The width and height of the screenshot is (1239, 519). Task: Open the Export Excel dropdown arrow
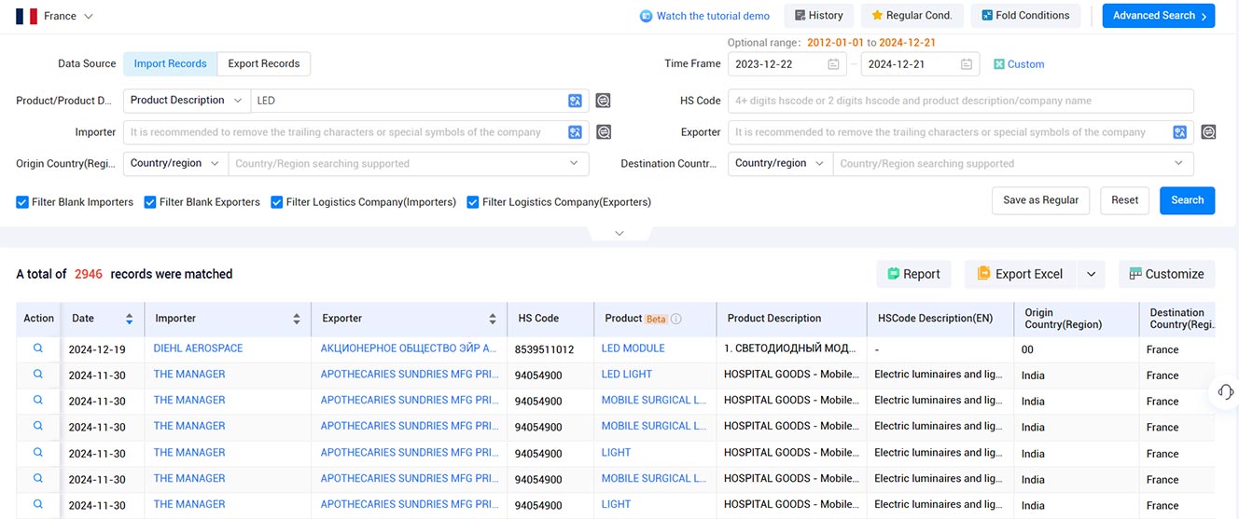1091,274
